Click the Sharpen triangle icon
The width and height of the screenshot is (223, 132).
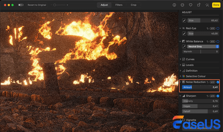(183, 96)
